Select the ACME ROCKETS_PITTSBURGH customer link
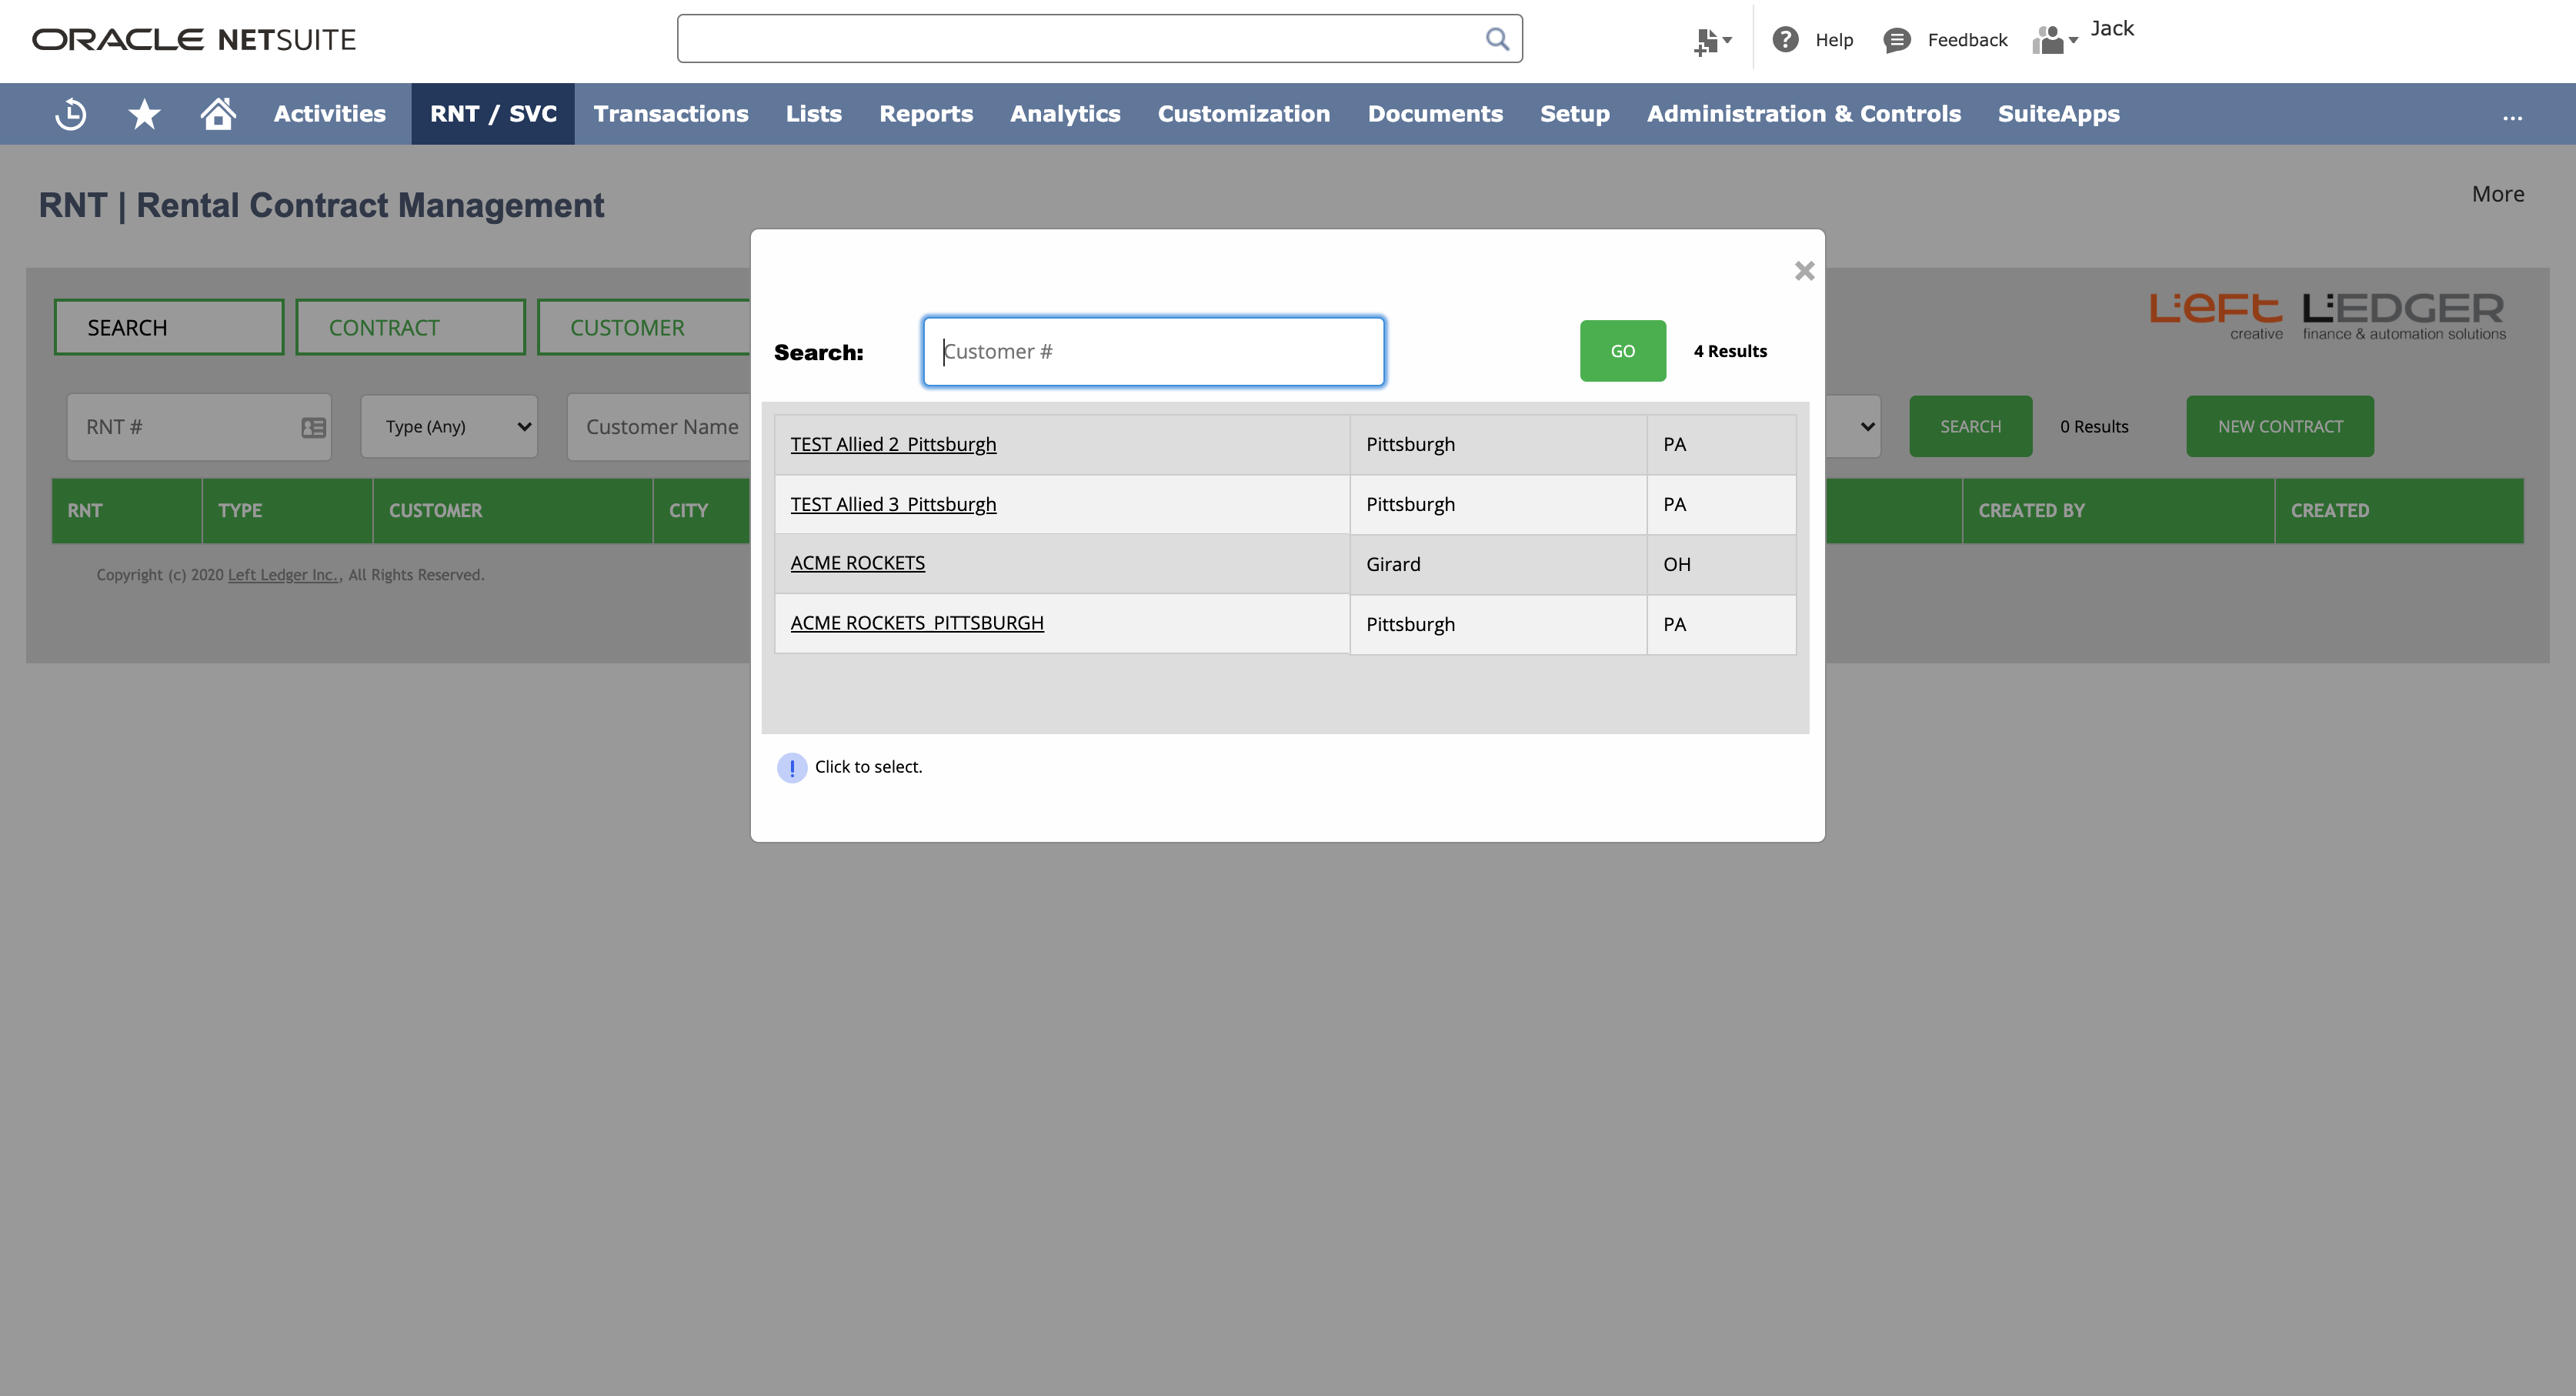The width and height of the screenshot is (2576, 1396). [x=916, y=623]
